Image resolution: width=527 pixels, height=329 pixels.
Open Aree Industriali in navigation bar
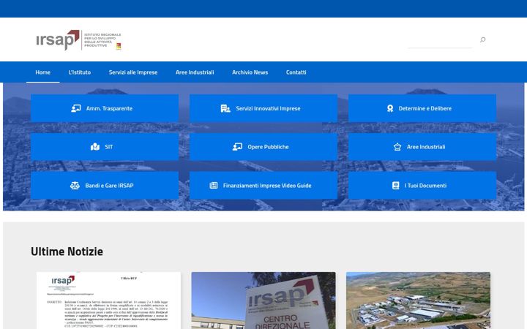click(x=195, y=72)
